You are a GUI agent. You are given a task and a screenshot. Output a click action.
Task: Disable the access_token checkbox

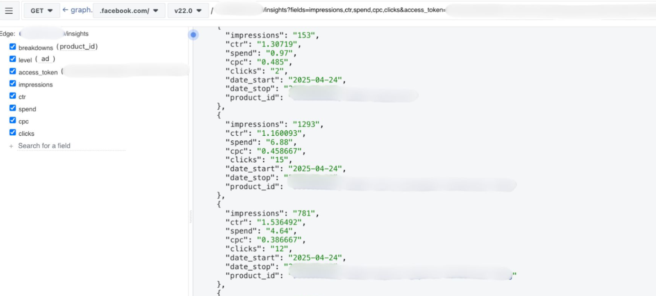point(13,71)
